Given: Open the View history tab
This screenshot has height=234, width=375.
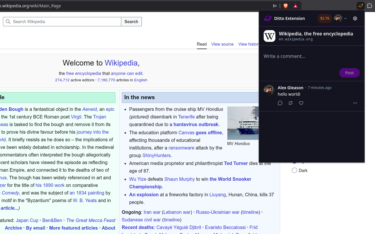Looking at the screenshot, I should pos(248,44).
